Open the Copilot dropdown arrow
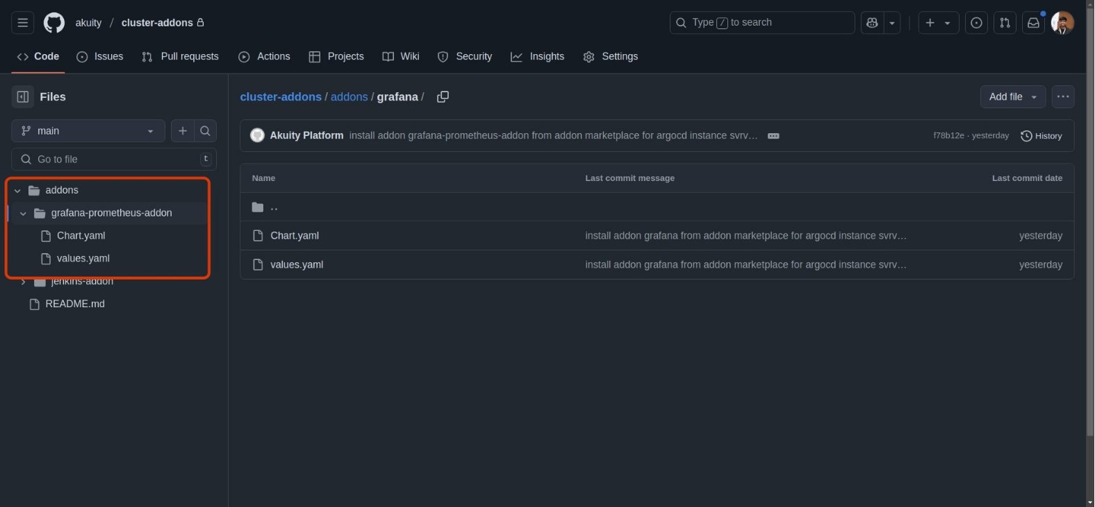 pos(892,23)
